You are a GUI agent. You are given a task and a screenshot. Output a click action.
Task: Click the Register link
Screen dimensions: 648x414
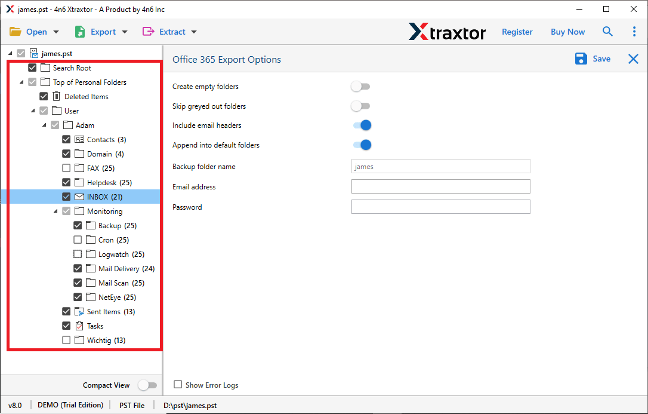pos(517,32)
